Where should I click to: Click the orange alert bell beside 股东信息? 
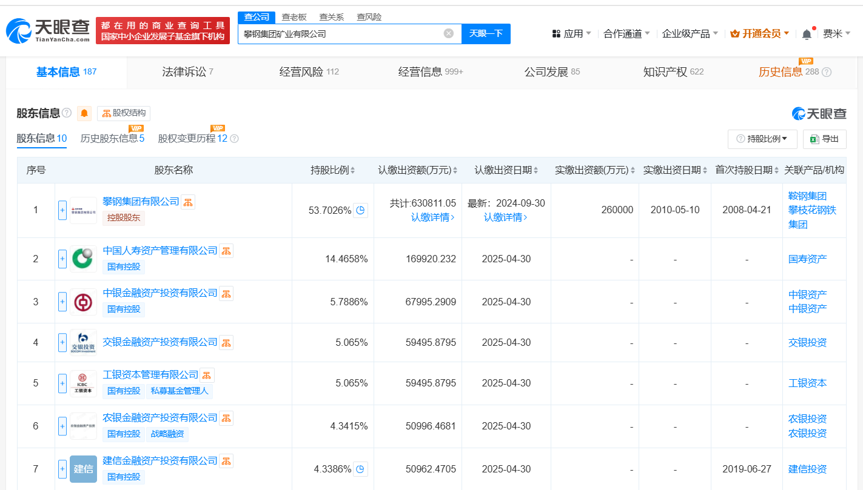pos(84,113)
